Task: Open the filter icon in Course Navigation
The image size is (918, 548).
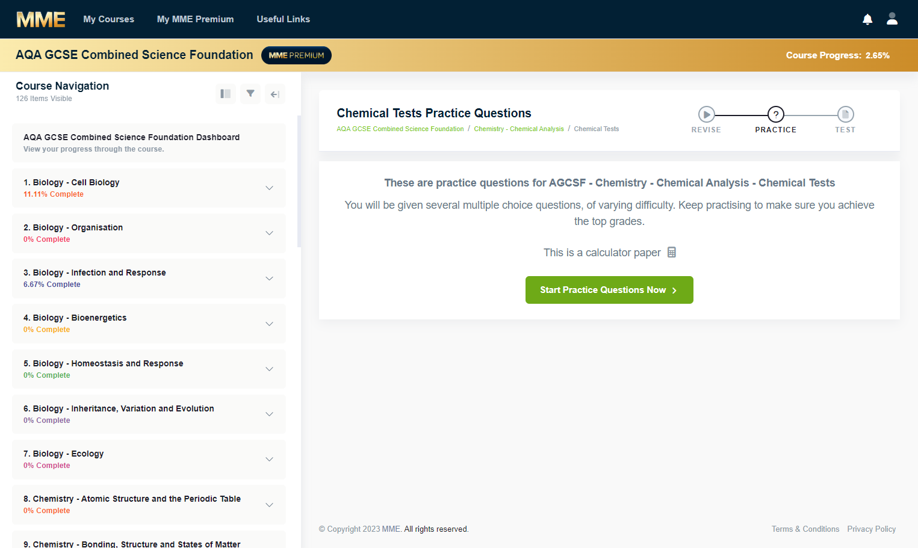Action: click(250, 94)
